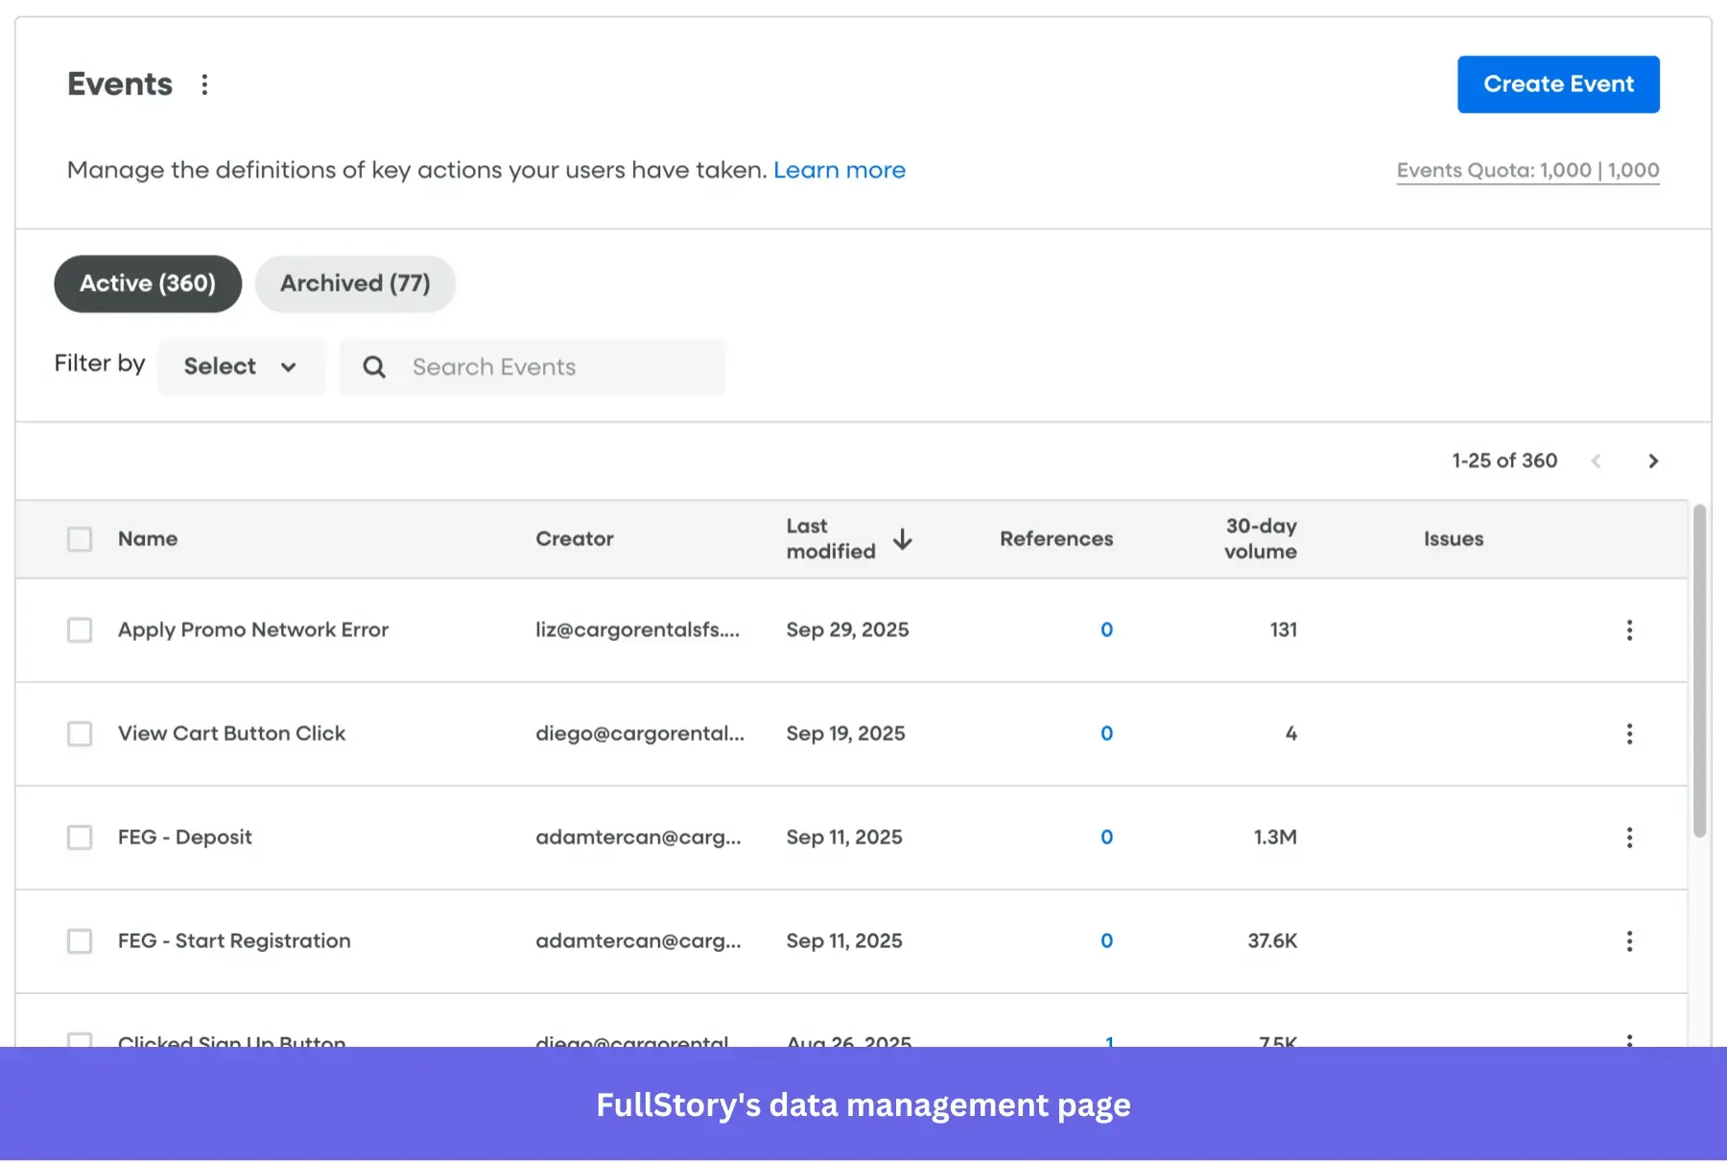1727x1163 pixels.
Task: Open actions menu for FEG - Deposit row
Action: [x=1629, y=837]
